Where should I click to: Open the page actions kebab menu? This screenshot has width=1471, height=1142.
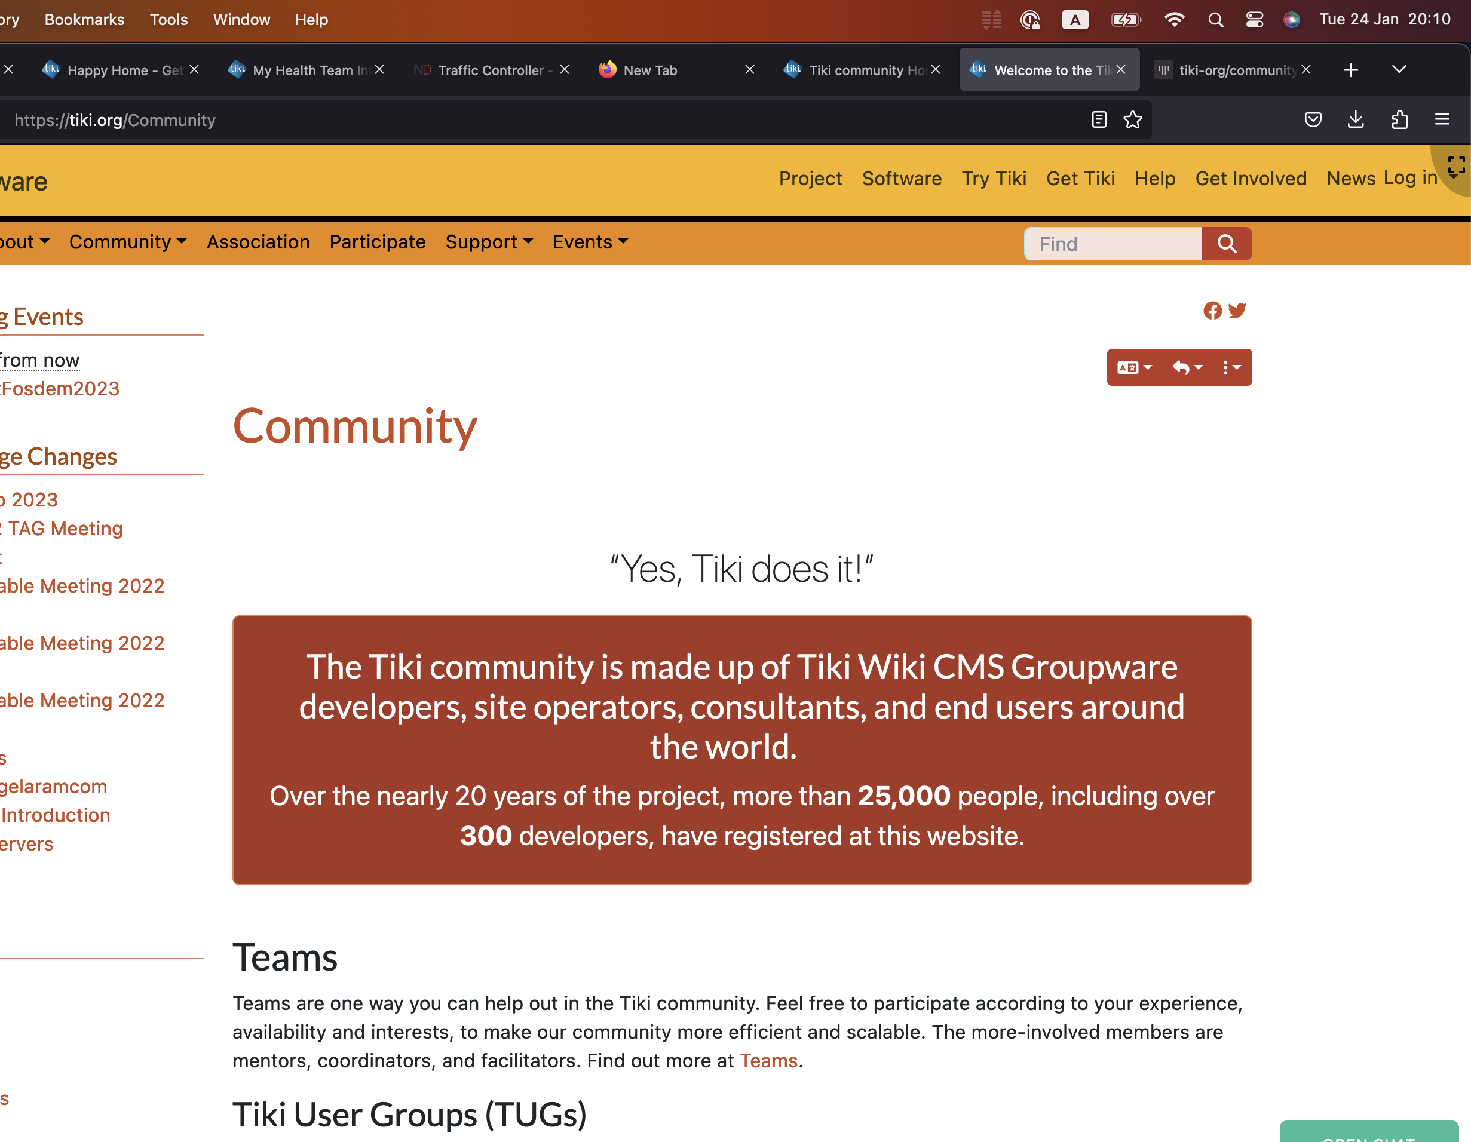point(1232,367)
